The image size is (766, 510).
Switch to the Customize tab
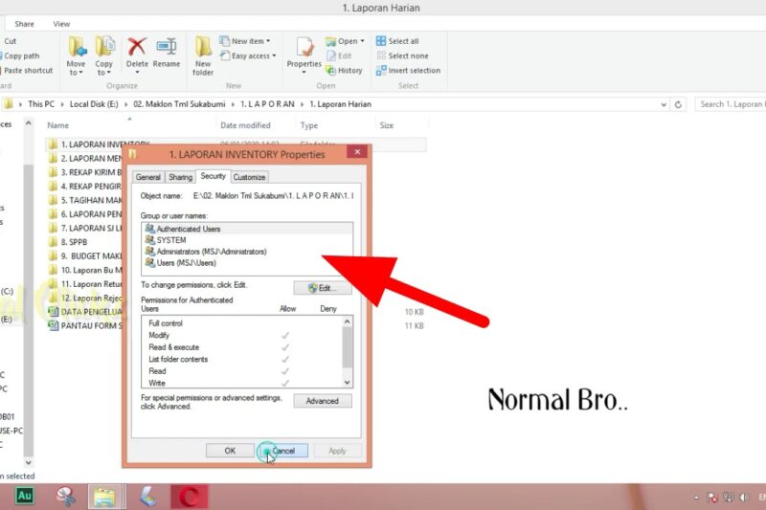[249, 177]
